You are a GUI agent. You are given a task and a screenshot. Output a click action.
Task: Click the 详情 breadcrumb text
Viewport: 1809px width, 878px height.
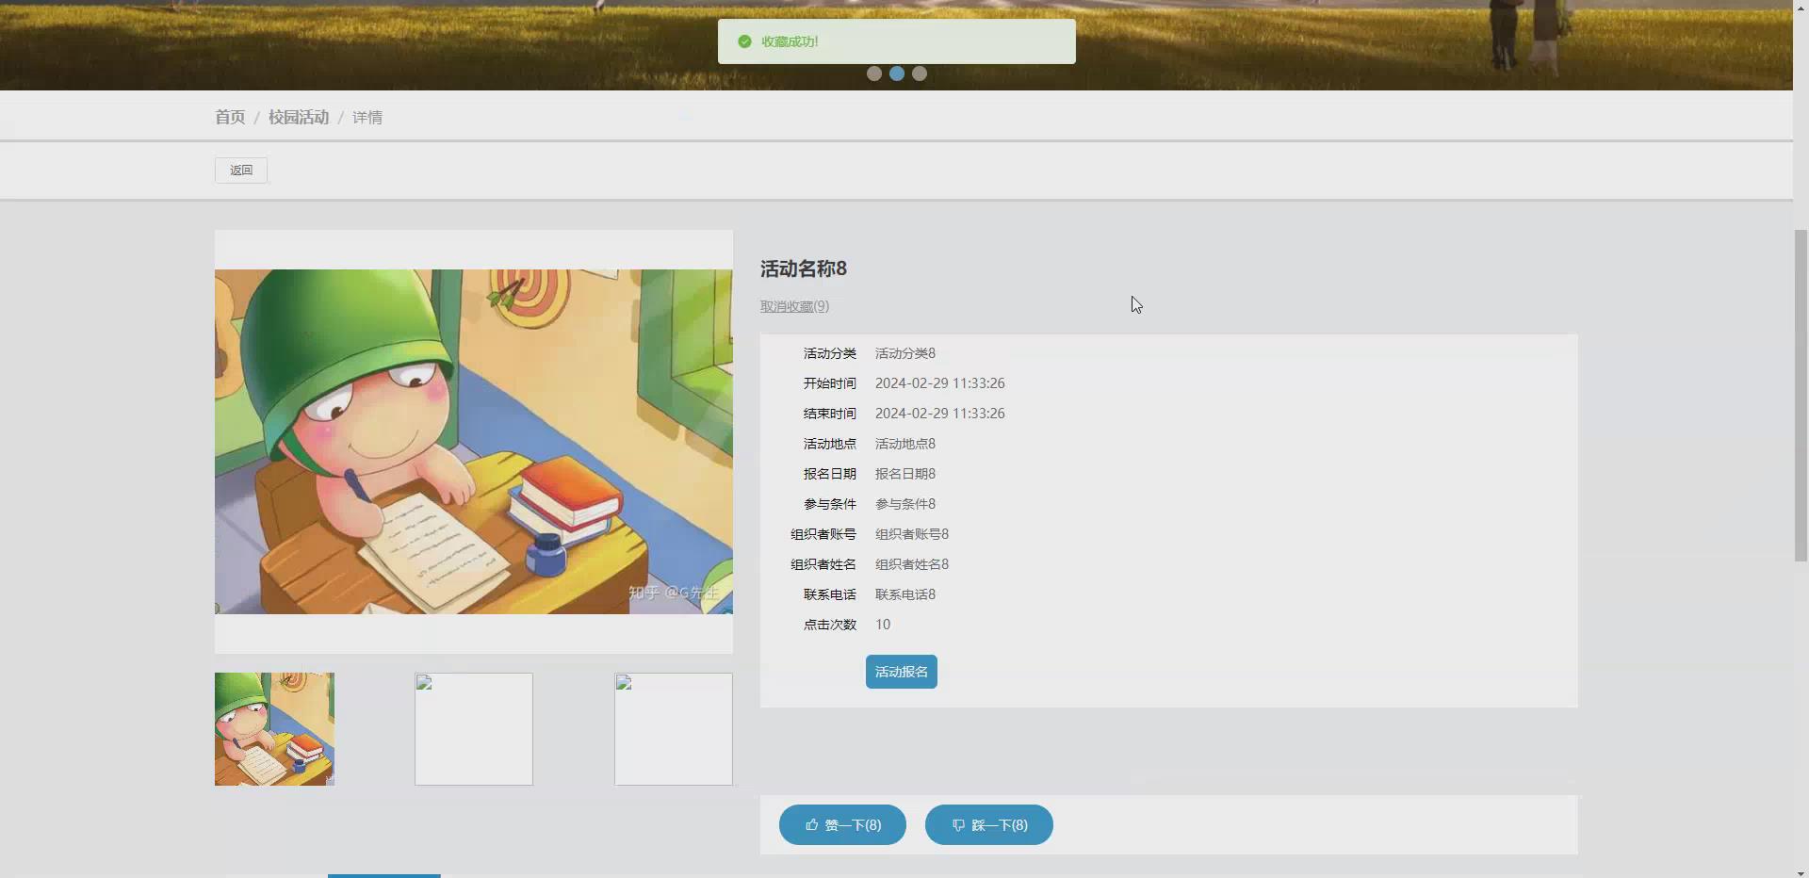[x=367, y=117]
